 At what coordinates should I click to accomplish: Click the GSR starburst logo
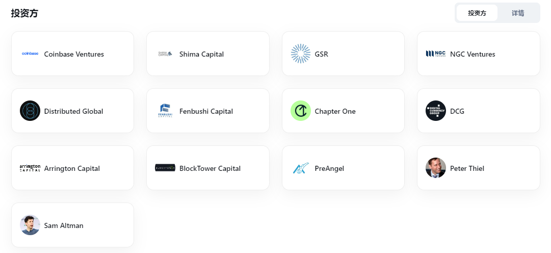point(301,54)
